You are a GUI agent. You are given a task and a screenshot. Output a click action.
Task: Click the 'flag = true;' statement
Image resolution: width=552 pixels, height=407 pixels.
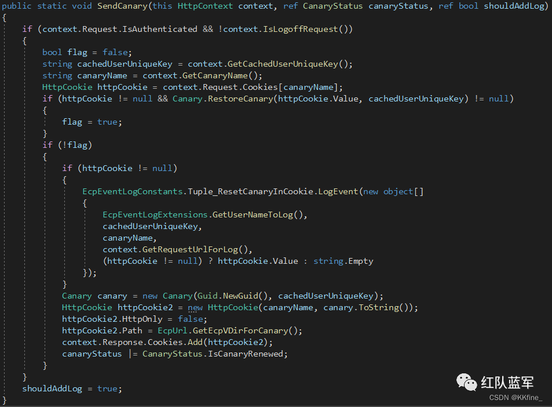tap(92, 122)
